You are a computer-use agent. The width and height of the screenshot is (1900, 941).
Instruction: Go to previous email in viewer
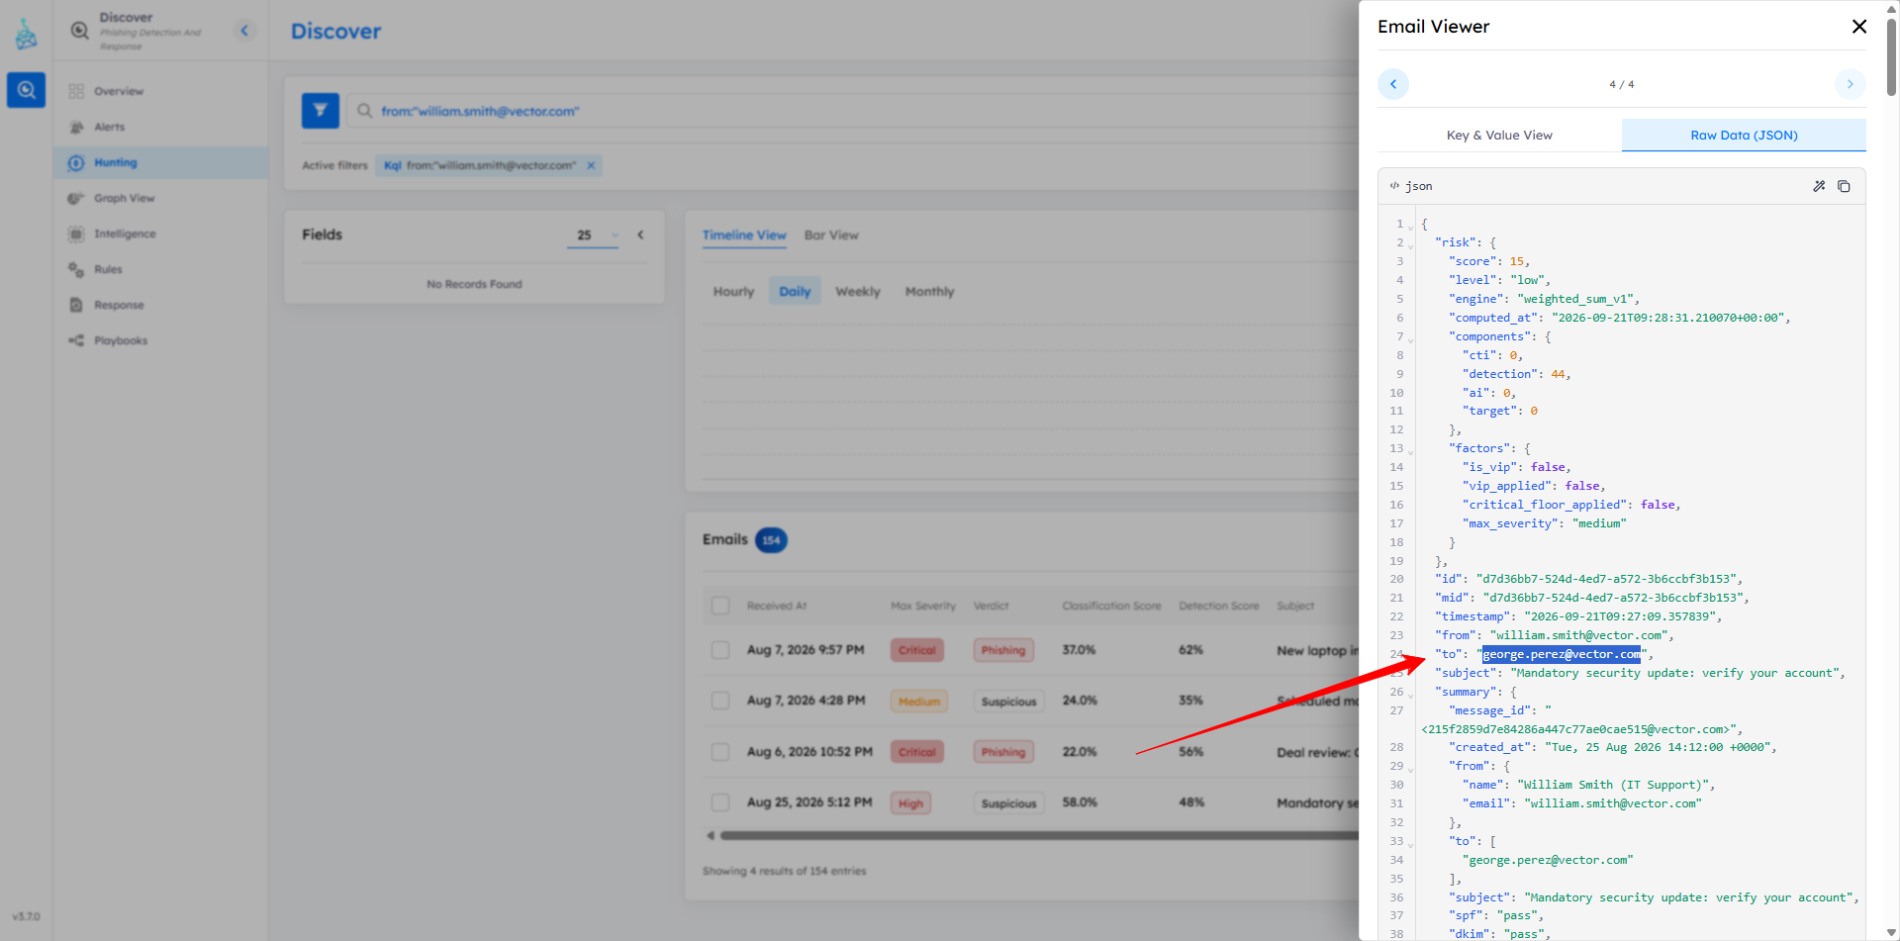click(1393, 84)
